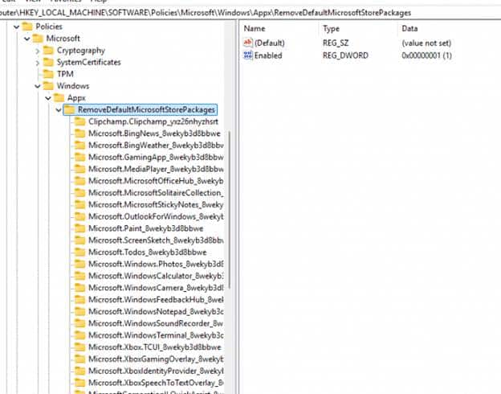Image resolution: width=501 pixels, height=394 pixels.
Task: Click the Microsoft.ScreenSketch folder icon
Action: (79, 240)
